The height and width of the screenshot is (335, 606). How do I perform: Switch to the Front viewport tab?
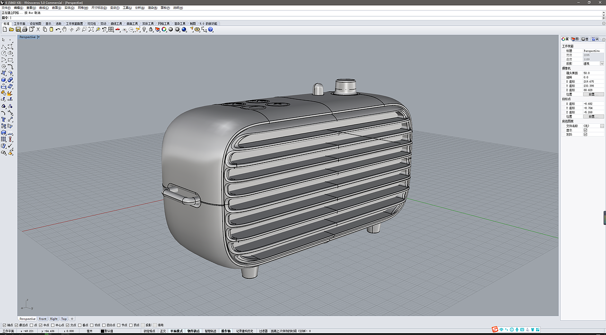(x=43, y=319)
